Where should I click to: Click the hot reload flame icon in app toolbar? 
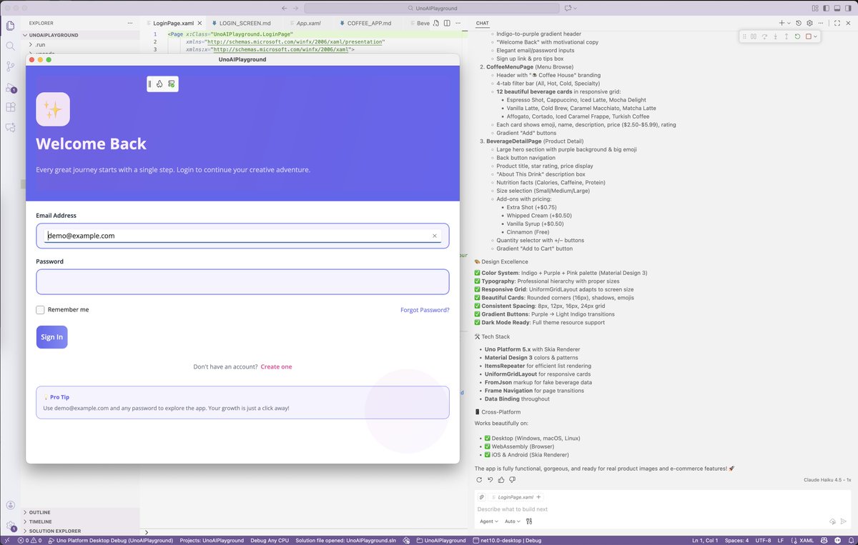point(160,84)
